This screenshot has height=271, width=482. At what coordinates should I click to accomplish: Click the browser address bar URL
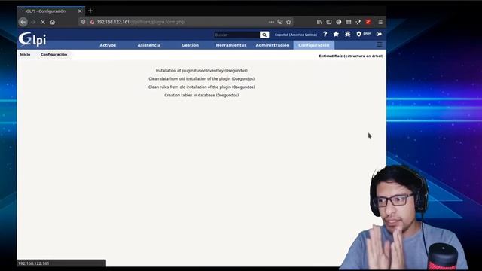(141, 22)
